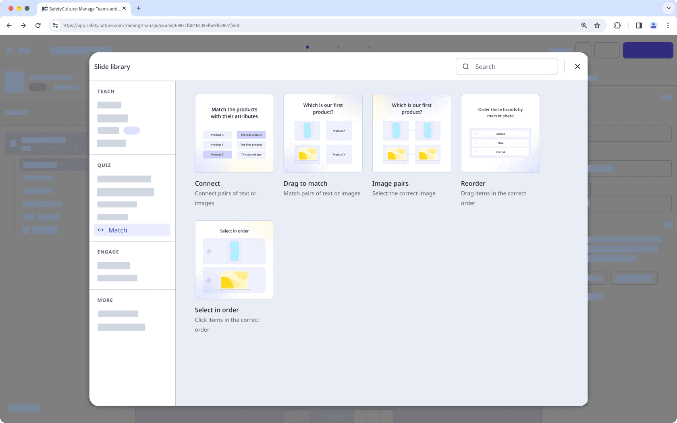Navigate back with the browser back arrow
The image size is (677, 423).
[9, 25]
